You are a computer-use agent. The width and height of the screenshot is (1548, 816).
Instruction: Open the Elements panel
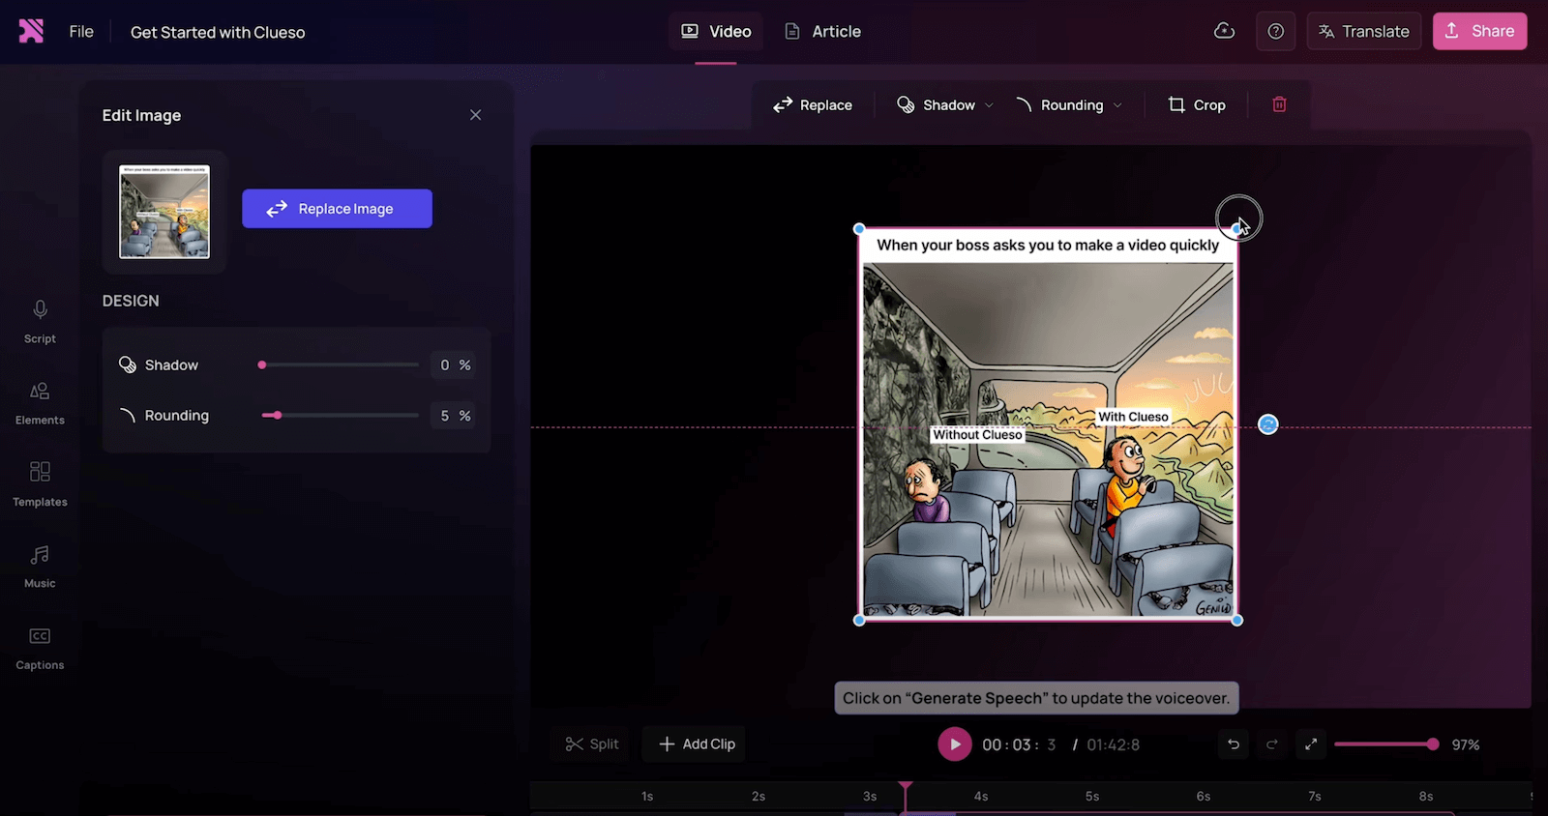tap(40, 402)
